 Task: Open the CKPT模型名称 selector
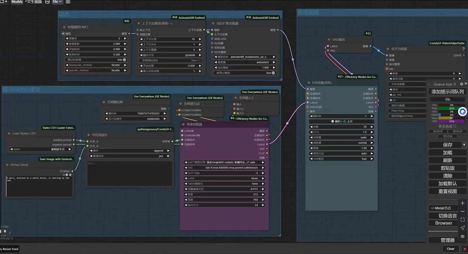[x=224, y=162]
